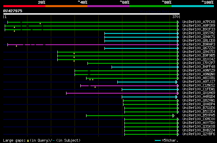The width and height of the screenshot is (217, 143).
Task: Click the cyan 50char scale bar in the legend
Action: coord(158,141)
